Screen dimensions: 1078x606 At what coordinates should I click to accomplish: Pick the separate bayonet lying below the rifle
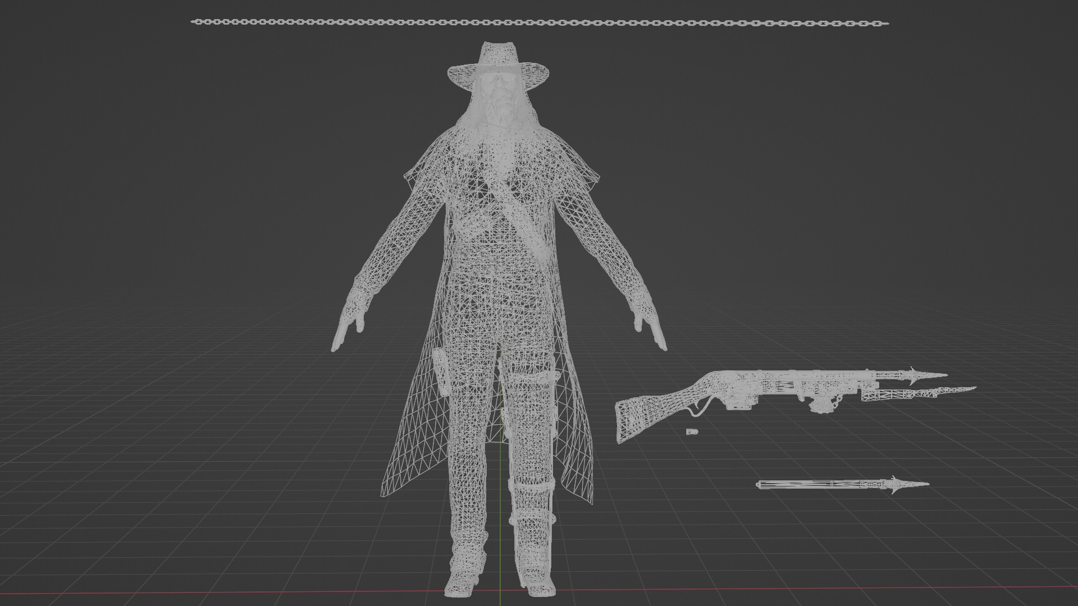point(843,484)
